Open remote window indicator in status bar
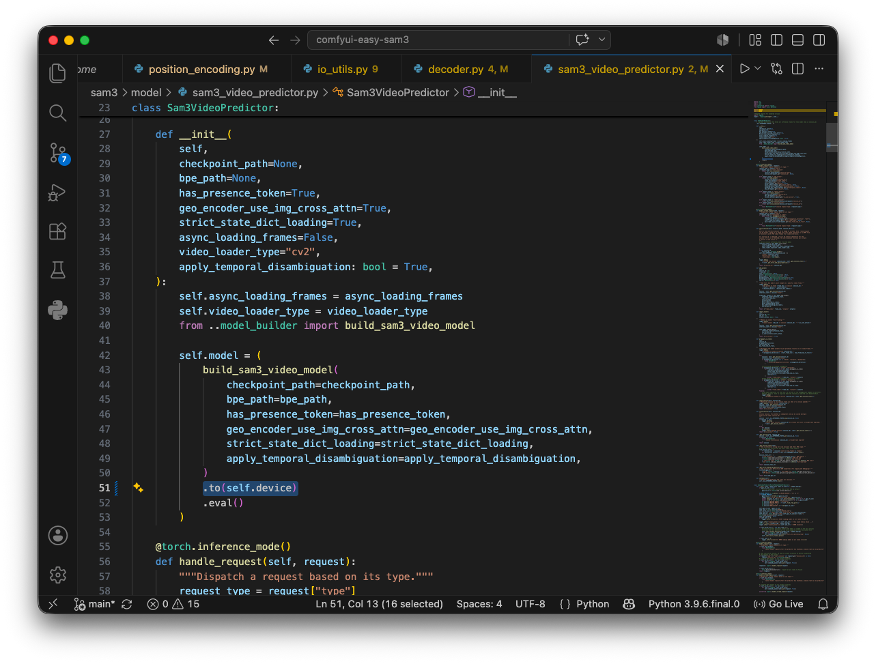 point(53,604)
